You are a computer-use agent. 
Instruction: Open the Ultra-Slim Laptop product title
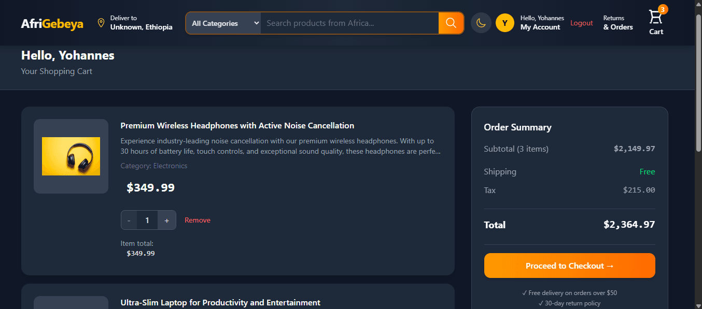coord(220,302)
